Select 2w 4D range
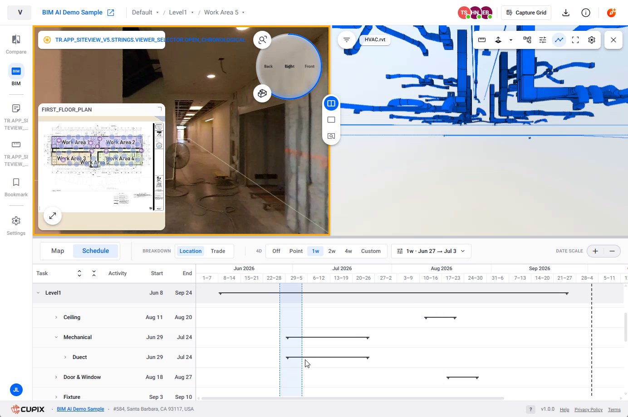Viewport: 628px width, 417px height. tap(332, 251)
